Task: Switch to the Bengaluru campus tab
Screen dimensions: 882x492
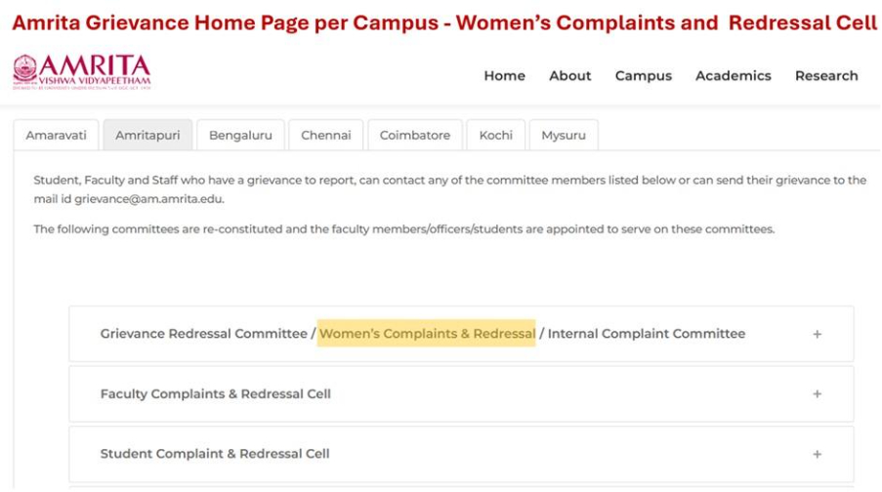Action: tap(240, 136)
